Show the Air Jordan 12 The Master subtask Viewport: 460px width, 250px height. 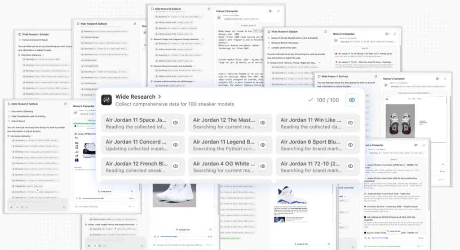263,123
